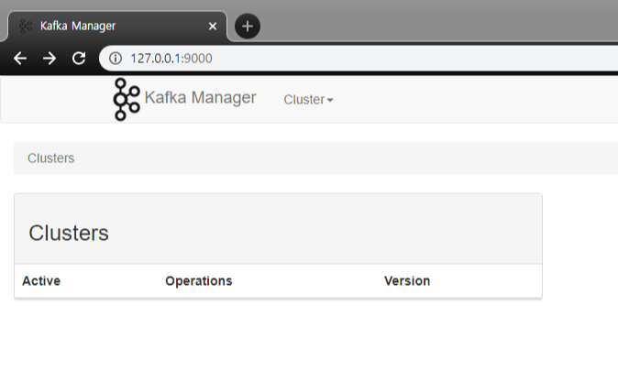
Task: Click the Kafka Manager logo icon
Action: tap(127, 99)
